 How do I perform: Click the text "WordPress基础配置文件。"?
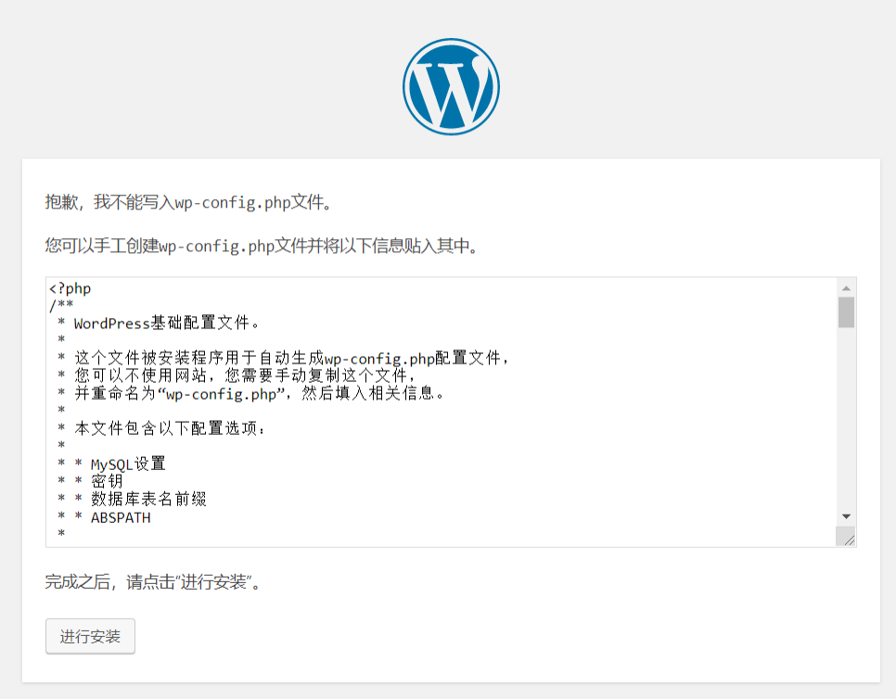point(166,323)
